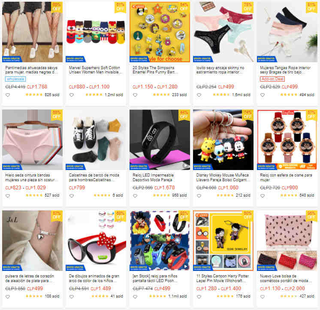Screen dimensions: 320x310
Task: Favorite the Pantimedias ahuecadas product with heart icon
Action: click(8, 95)
